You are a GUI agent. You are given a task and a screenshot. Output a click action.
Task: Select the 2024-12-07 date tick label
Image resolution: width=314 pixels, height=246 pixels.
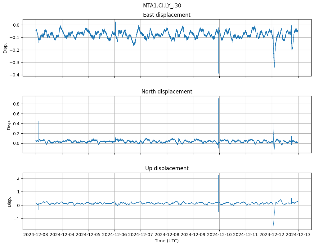click(141, 235)
